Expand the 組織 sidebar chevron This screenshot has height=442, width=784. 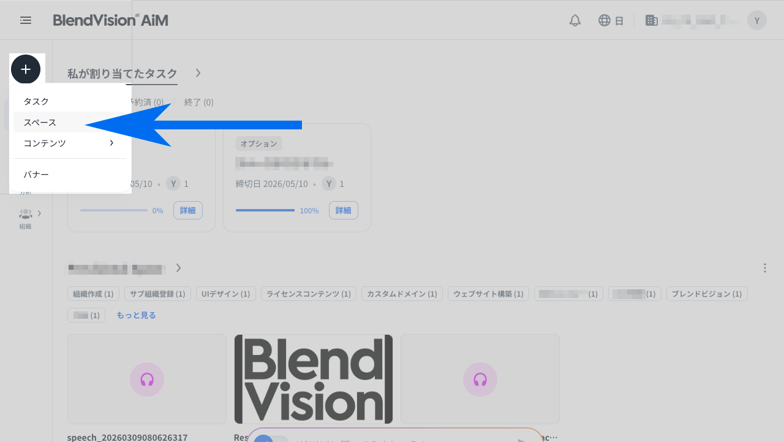coord(39,213)
